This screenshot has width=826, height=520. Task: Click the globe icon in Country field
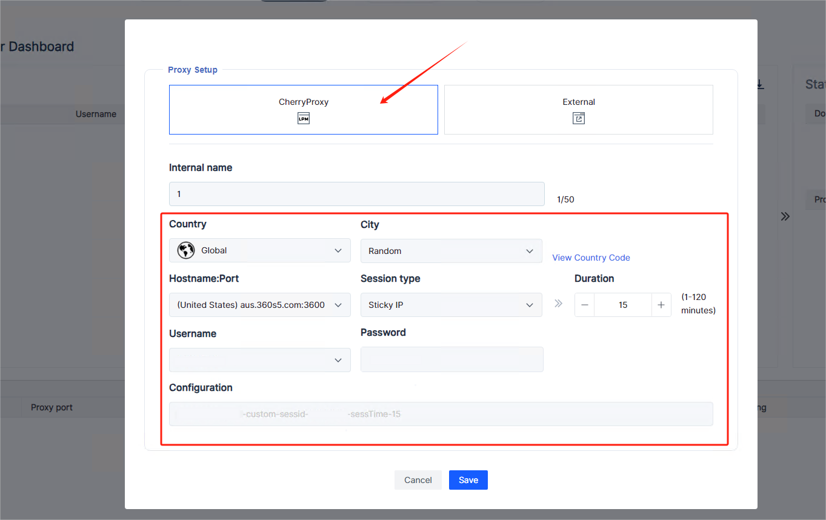point(186,250)
